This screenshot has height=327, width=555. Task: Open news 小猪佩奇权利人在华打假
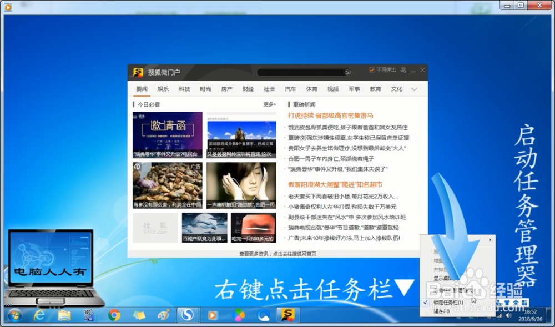(x=342, y=207)
